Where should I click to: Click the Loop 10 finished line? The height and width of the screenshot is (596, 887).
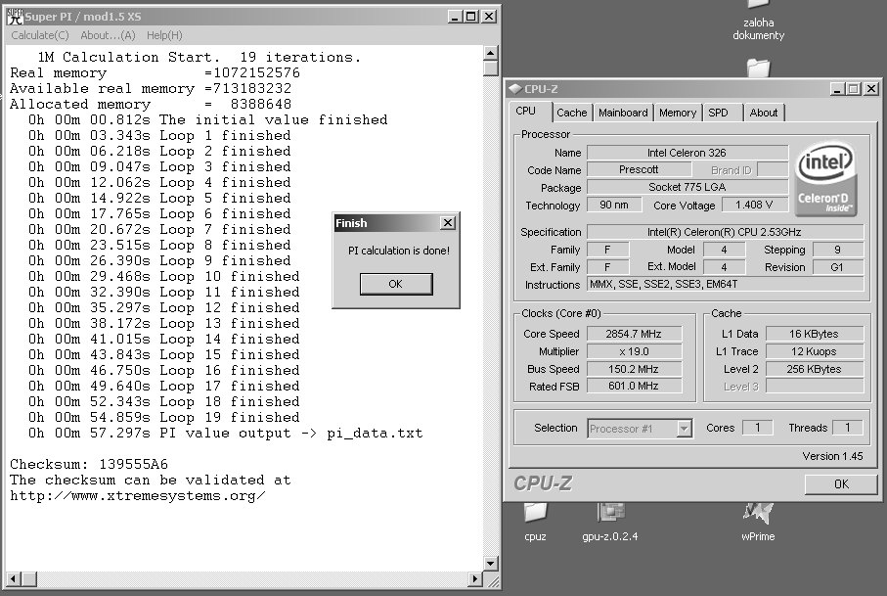click(164, 277)
